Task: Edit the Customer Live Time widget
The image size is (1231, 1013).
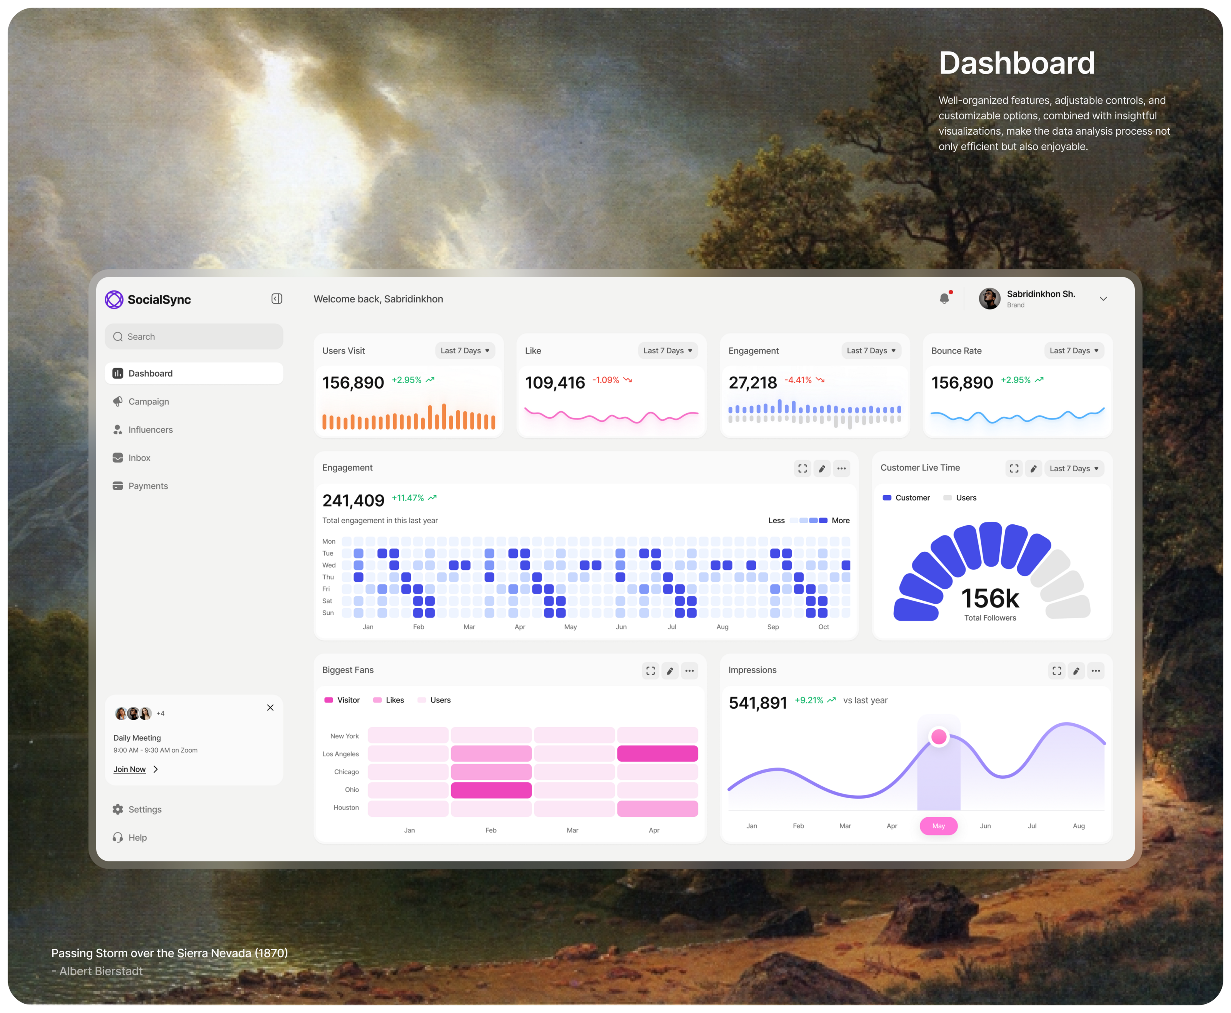Action: (x=1033, y=469)
